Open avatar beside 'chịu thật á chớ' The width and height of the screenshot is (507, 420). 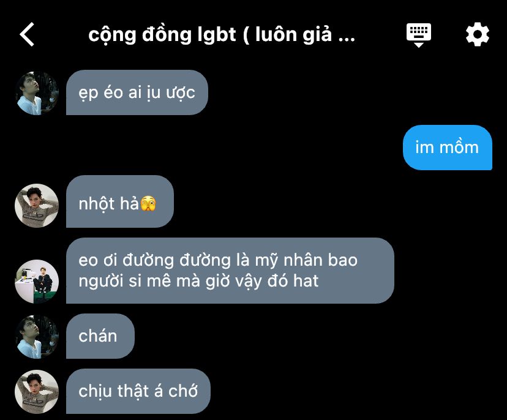[37, 392]
